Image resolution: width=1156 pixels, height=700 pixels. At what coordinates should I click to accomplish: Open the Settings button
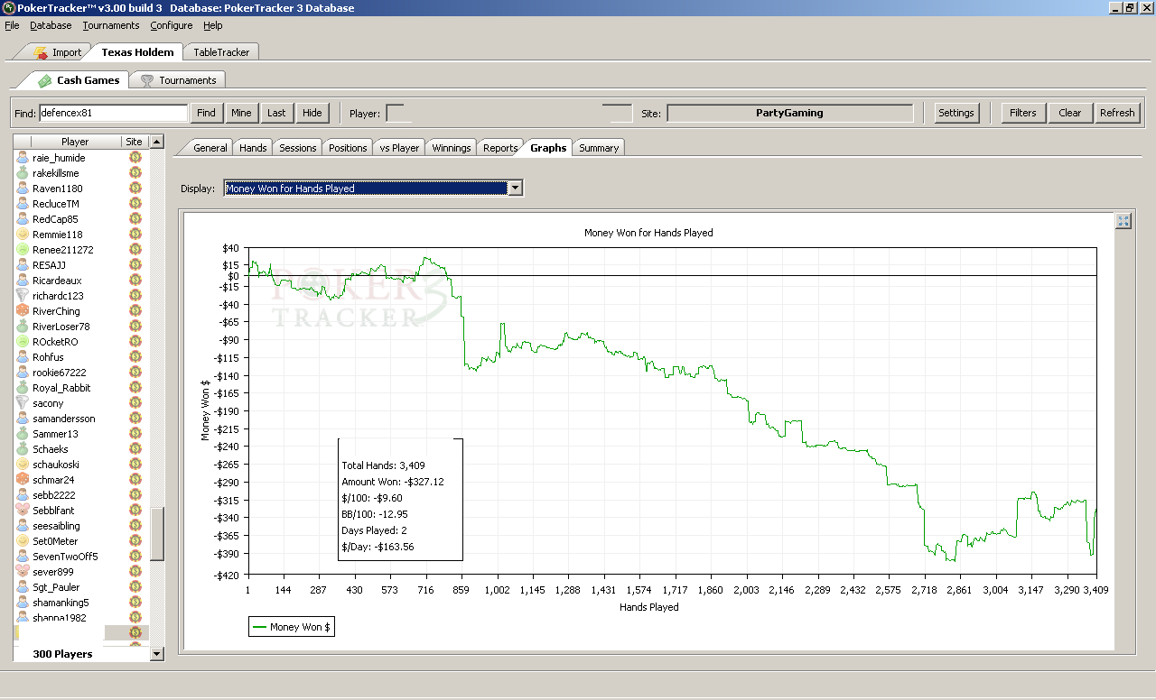point(956,113)
